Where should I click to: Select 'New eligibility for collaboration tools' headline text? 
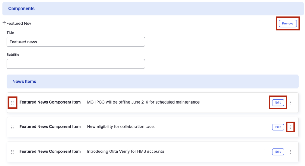121,126
